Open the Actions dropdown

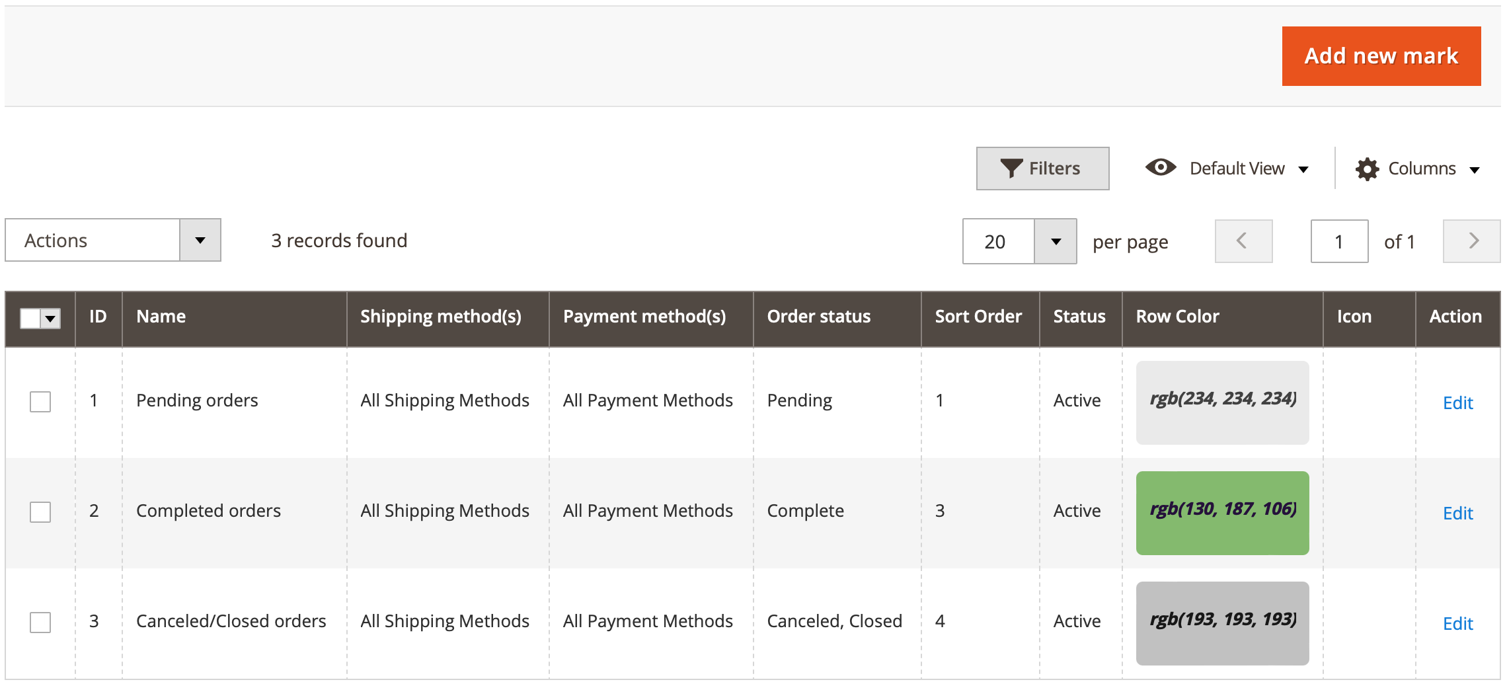113,240
